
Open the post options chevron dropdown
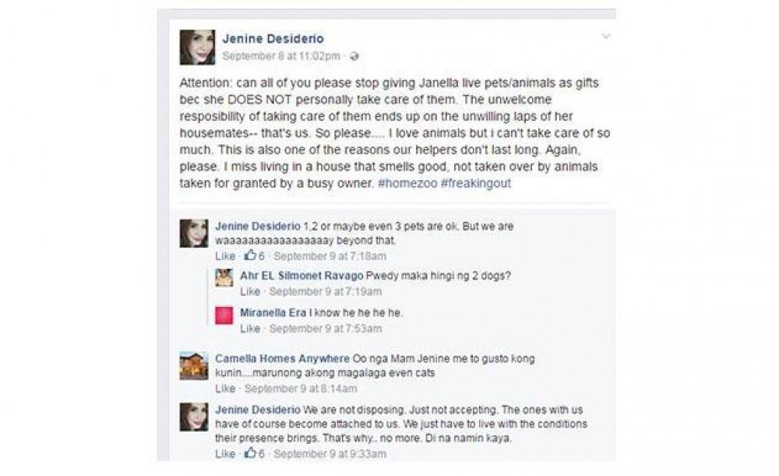(x=605, y=37)
